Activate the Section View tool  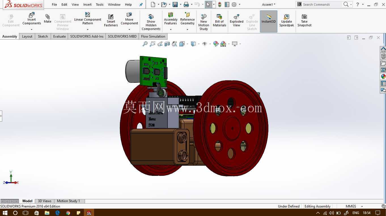pos(167,44)
